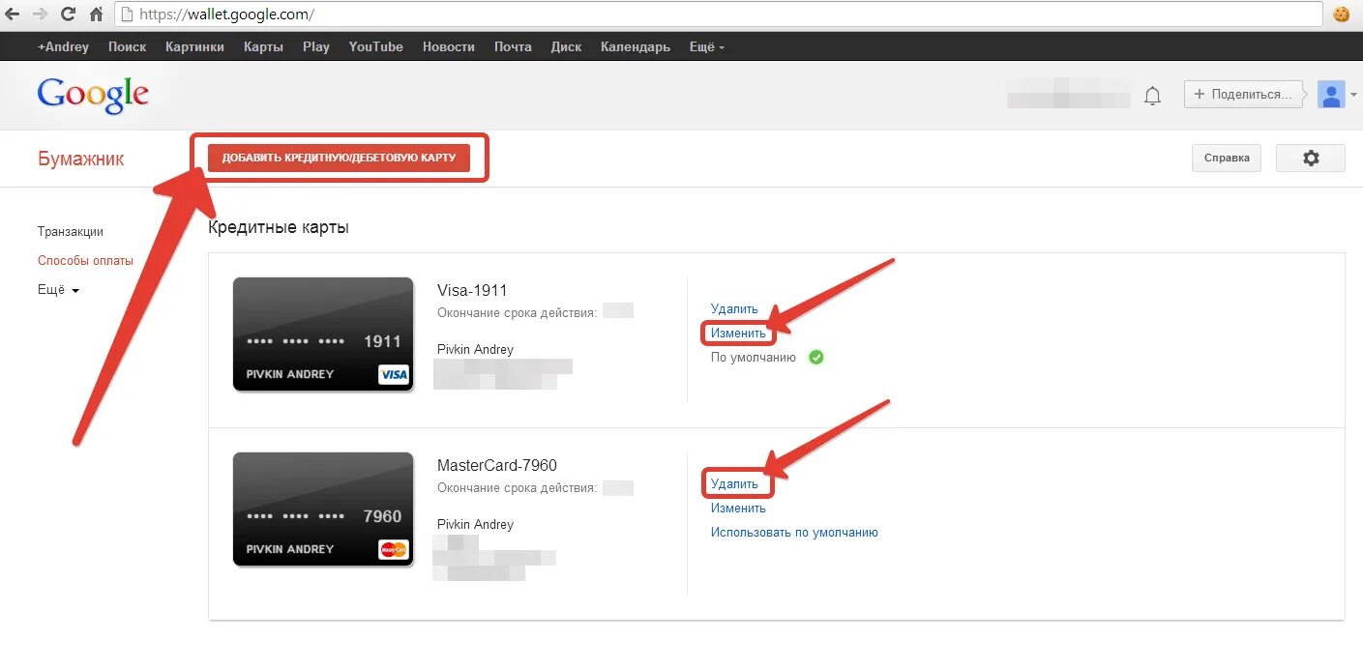Reload the page with refresh icon

(68, 15)
